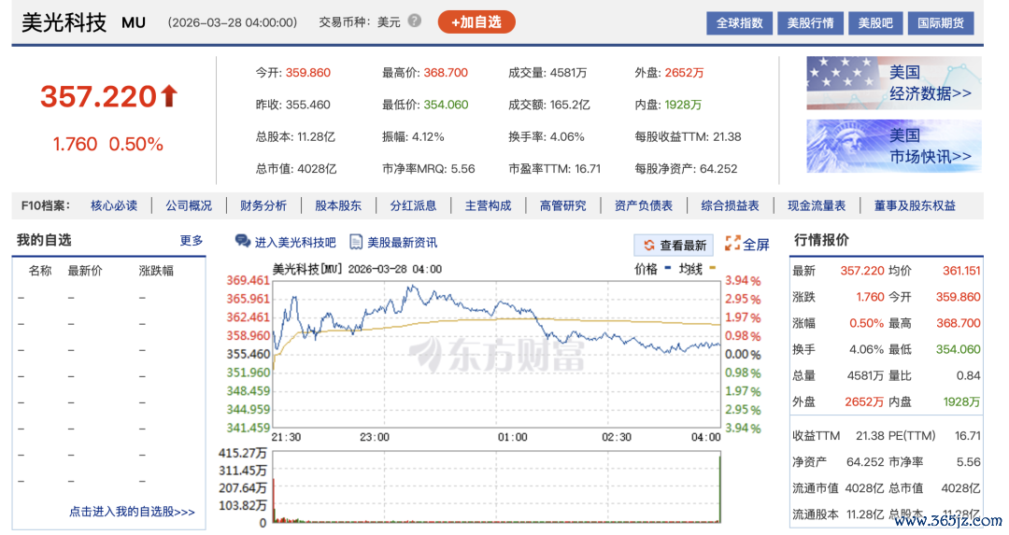This screenshot has height=535, width=1009.
Task: Click the 21:30 time axis label
Action: [x=286, y=437]
